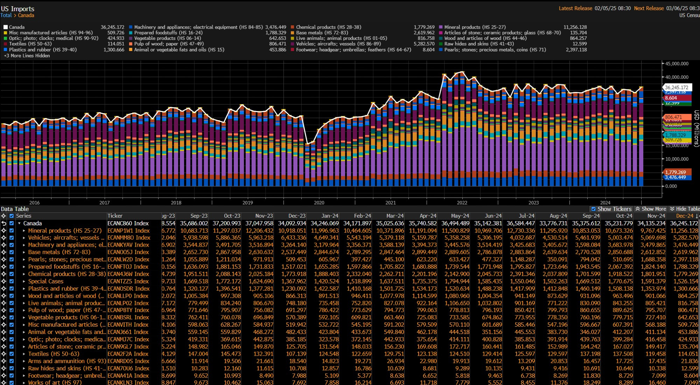Screen dimensions: 700x385
Task: Click the move-target icon beside Animal or vegetable fats row
Action: click(x=4, y=332)
